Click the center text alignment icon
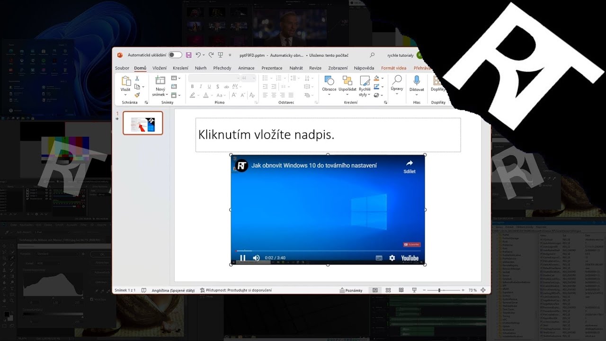Screen dimensions: 606x341 (x=274, y=95)
